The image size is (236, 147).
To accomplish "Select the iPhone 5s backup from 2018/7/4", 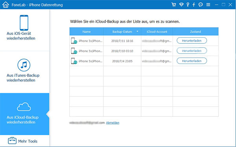I will (x=144, y=61).
